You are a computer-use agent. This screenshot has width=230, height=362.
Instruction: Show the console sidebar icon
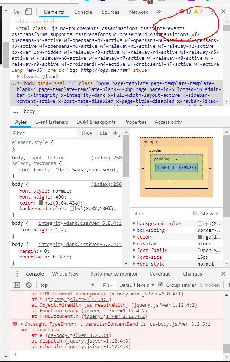click(17, 285)
